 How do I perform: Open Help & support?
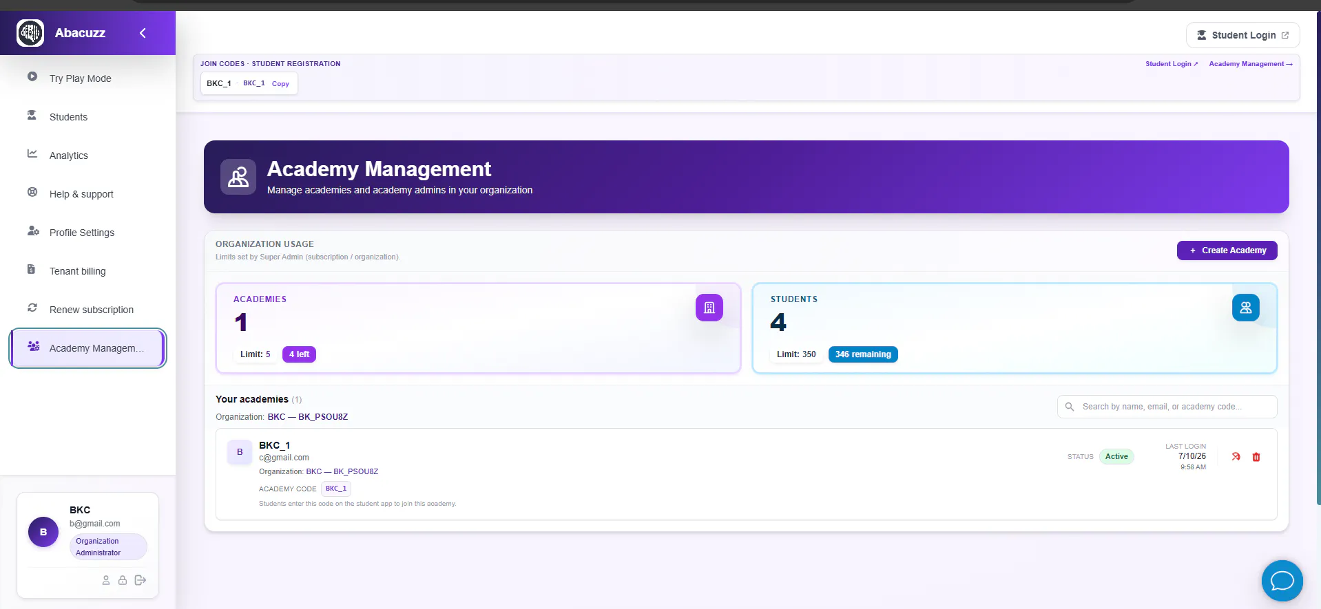coord(87,194)
